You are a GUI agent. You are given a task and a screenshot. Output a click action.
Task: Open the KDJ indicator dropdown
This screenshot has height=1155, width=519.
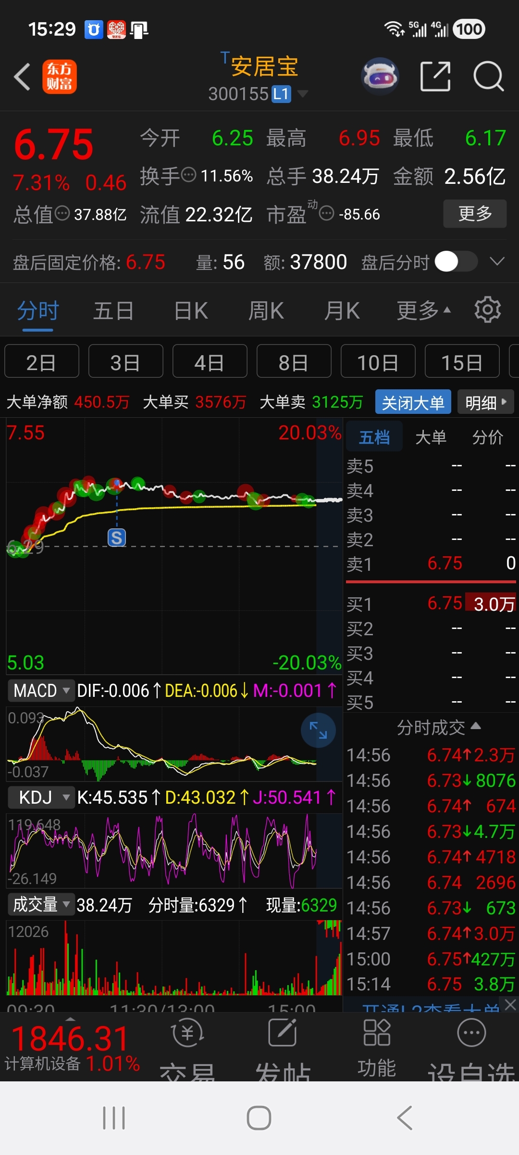[40, 797]
